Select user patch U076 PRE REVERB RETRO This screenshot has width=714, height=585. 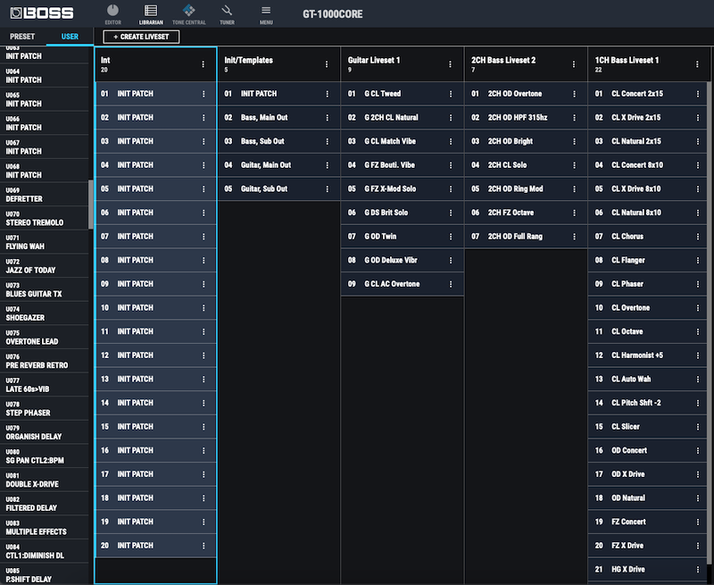pos(44,361)
